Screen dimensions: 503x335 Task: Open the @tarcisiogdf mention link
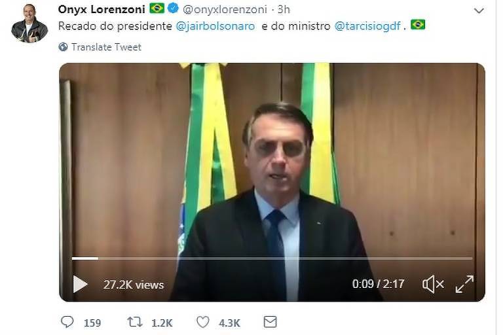point(367,26)
